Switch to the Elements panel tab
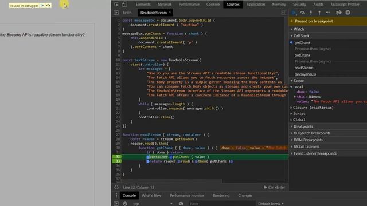The width and height of the screenshot is (367, 206). coord(143,5)
